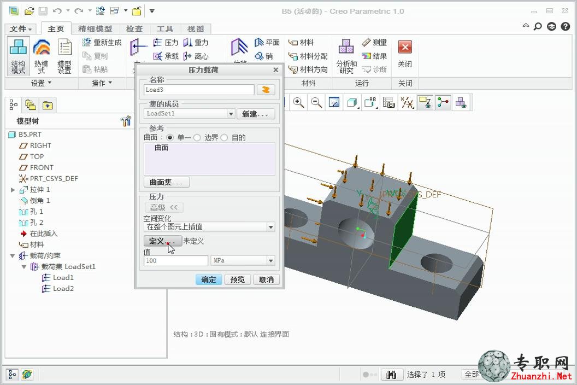This screenshot has width=577, height=385.
Task: Switch to the Refine Model (精细模型) tab
Action: pos(95,29)
